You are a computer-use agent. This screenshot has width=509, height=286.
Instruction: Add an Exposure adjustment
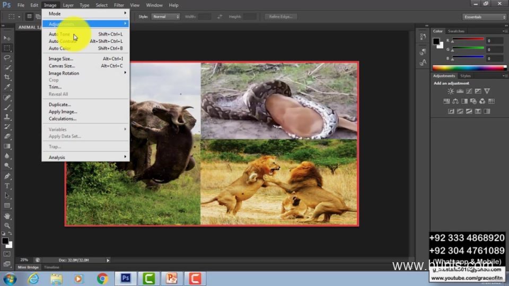click(x=478, y=91)
